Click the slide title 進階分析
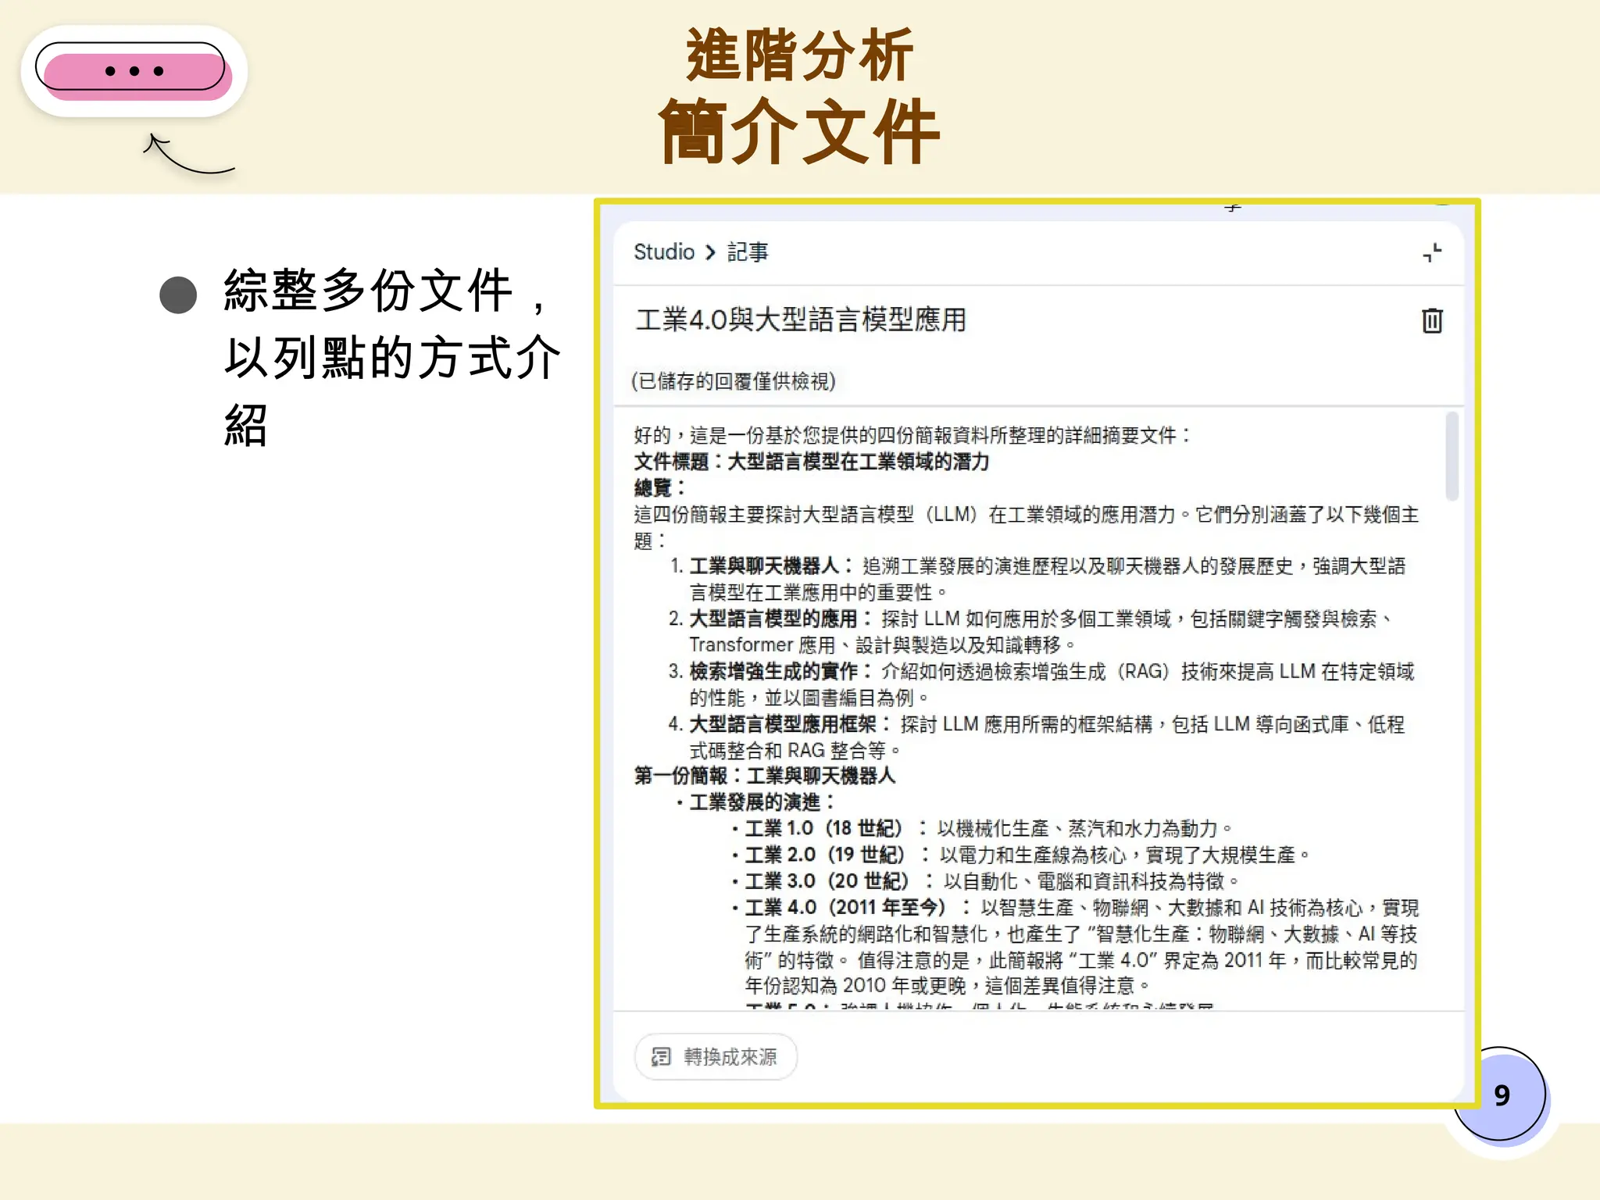This screenshot has height=1200, width=1600. pyautogui.click(x=799, y=55)
